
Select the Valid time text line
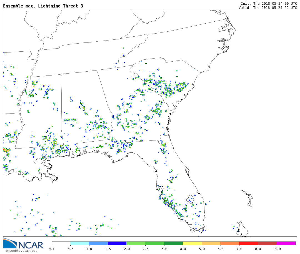[267, 8]
